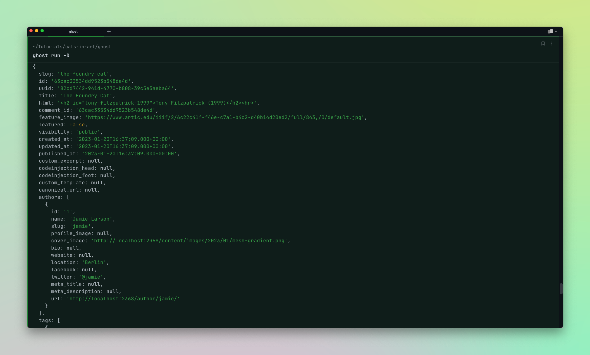590x355 pixels.
Task: Open the localhost author jamie URL
Action: pyautogui.click(x=123, y=298)
